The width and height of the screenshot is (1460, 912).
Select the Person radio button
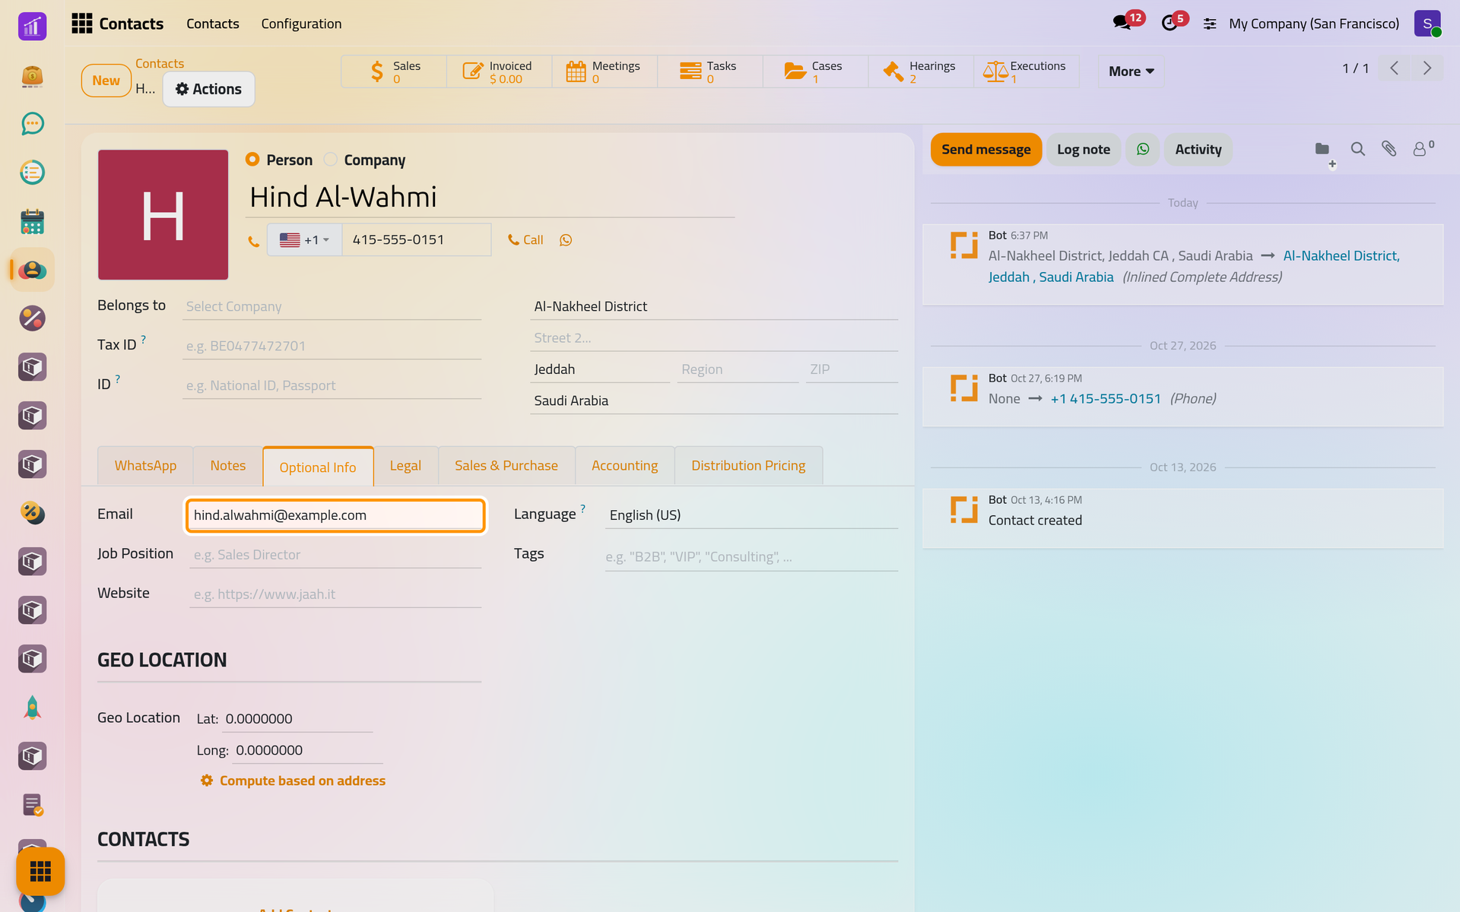click(252, 160)
